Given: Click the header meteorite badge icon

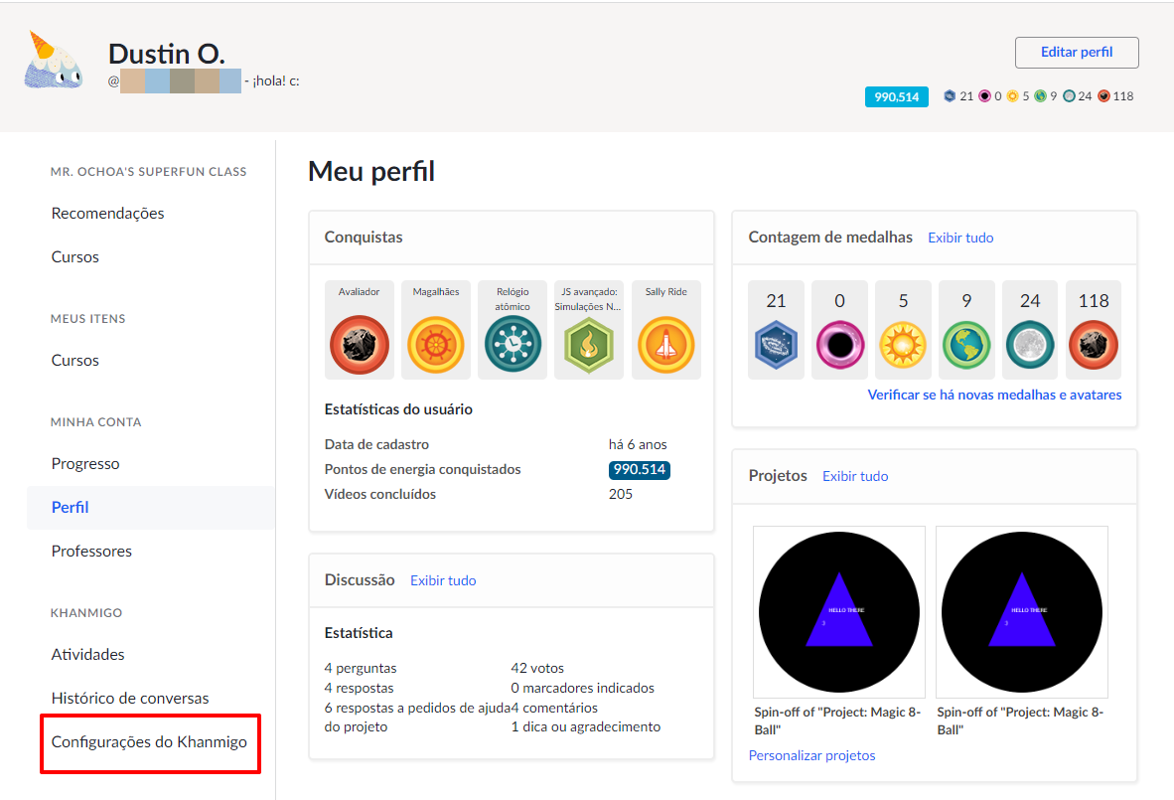Looking at the screenshot, I should click(x=1103, y=95).
